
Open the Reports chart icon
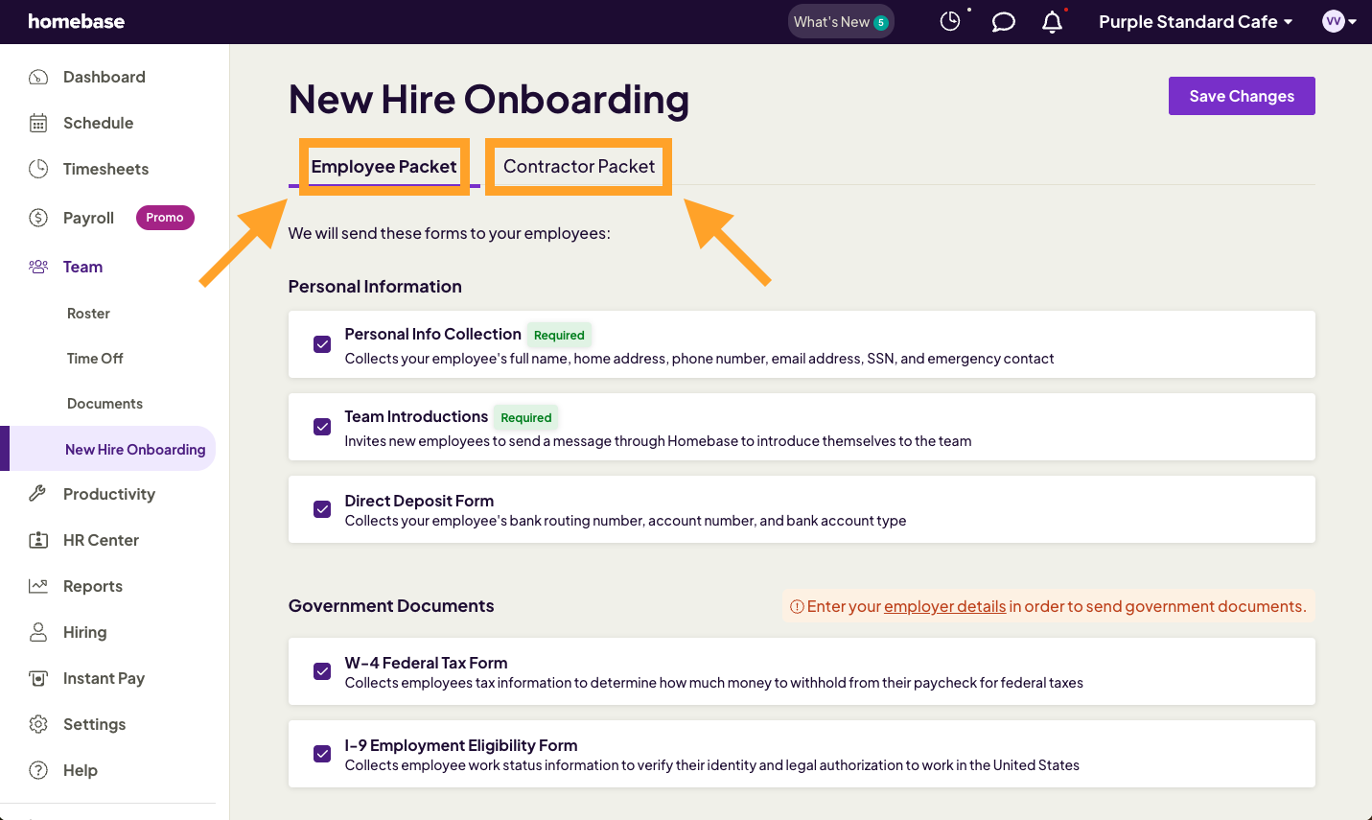[39, 585]
